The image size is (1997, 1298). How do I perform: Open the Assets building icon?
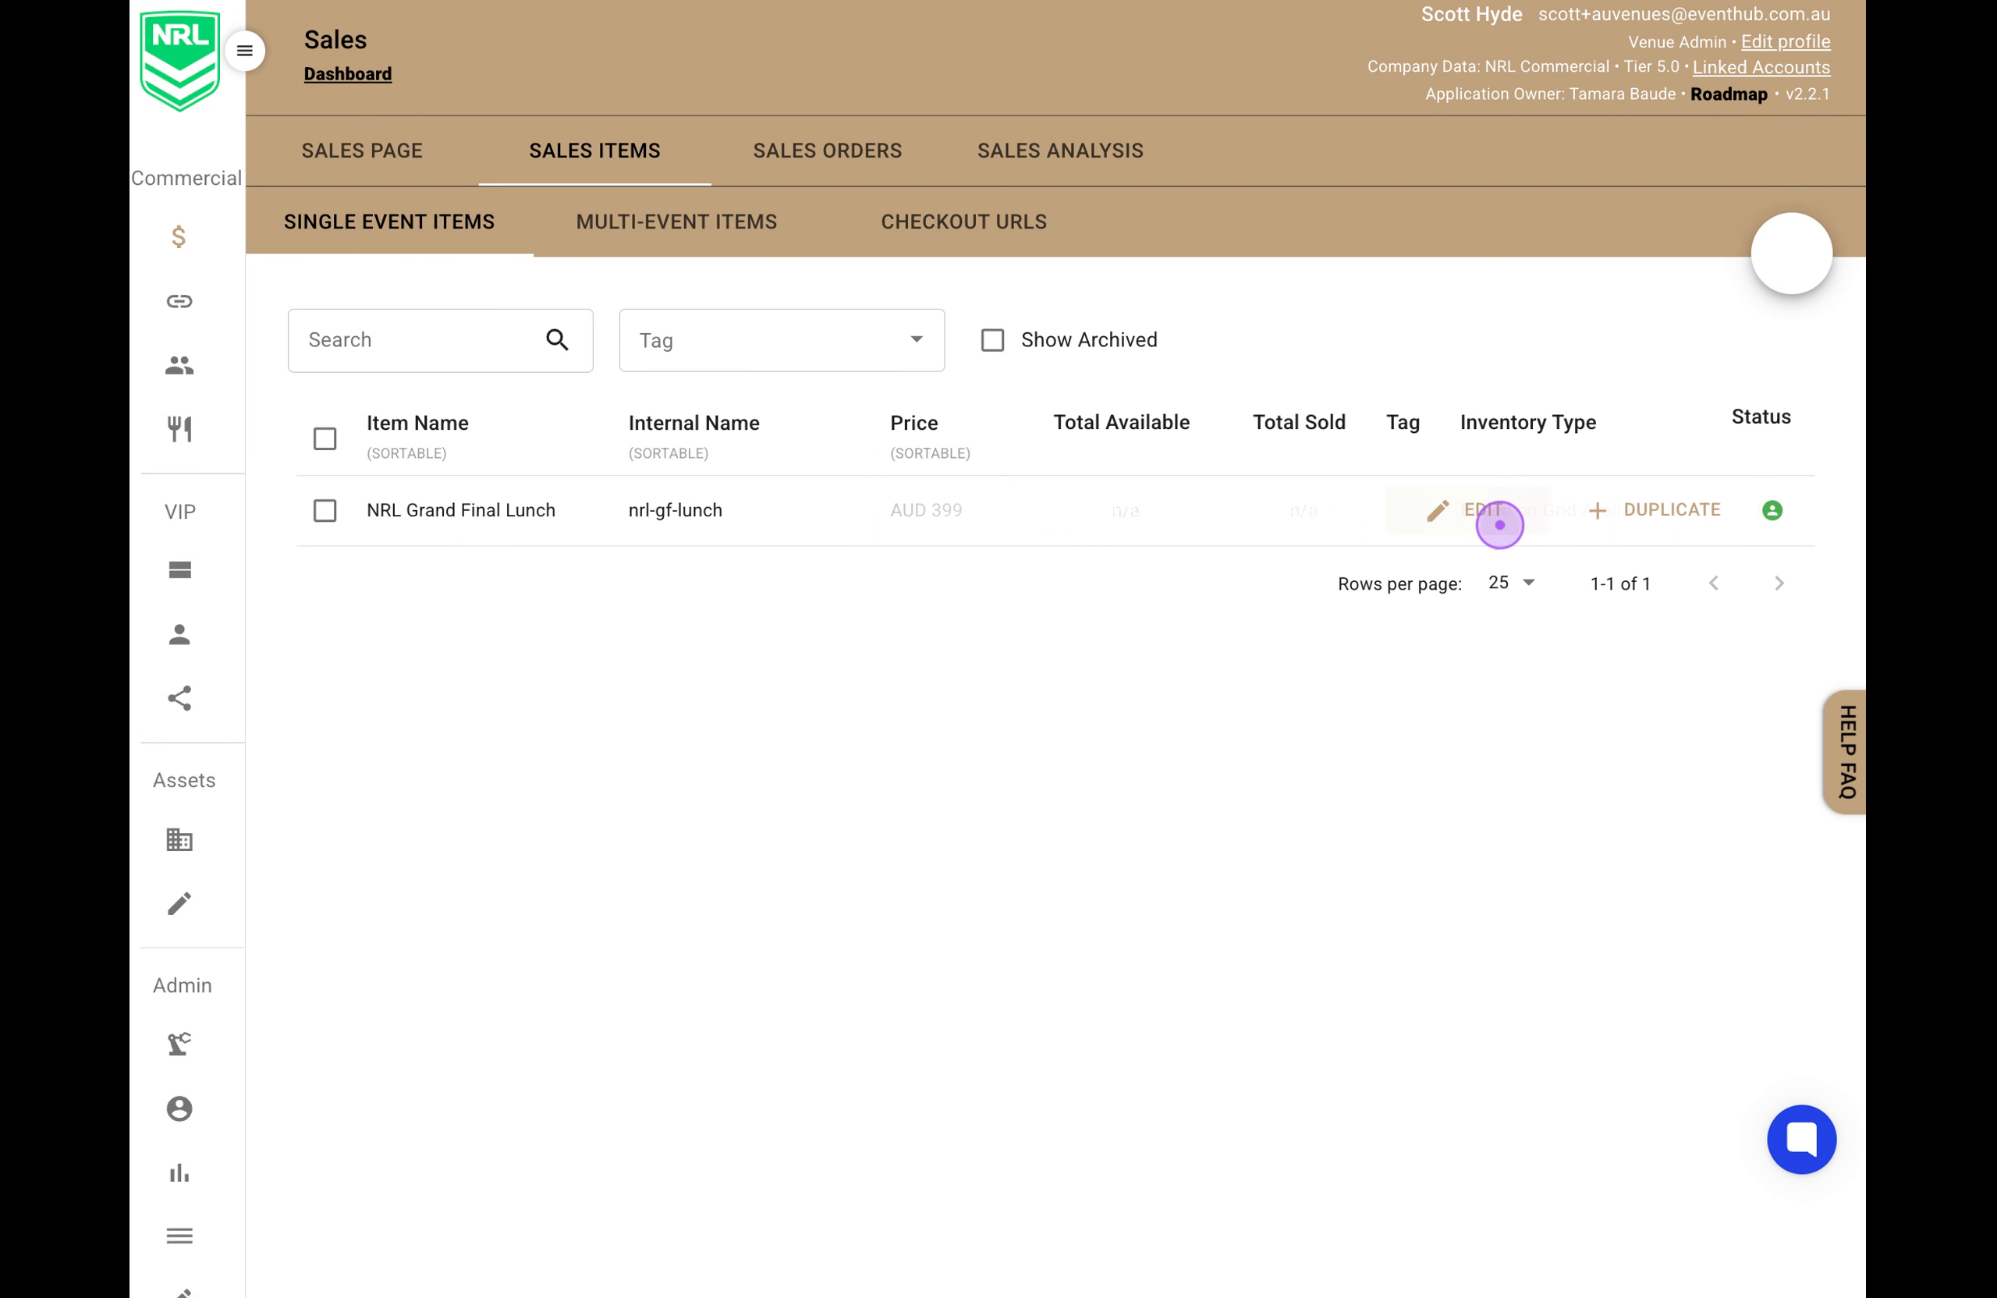[179, 839]
